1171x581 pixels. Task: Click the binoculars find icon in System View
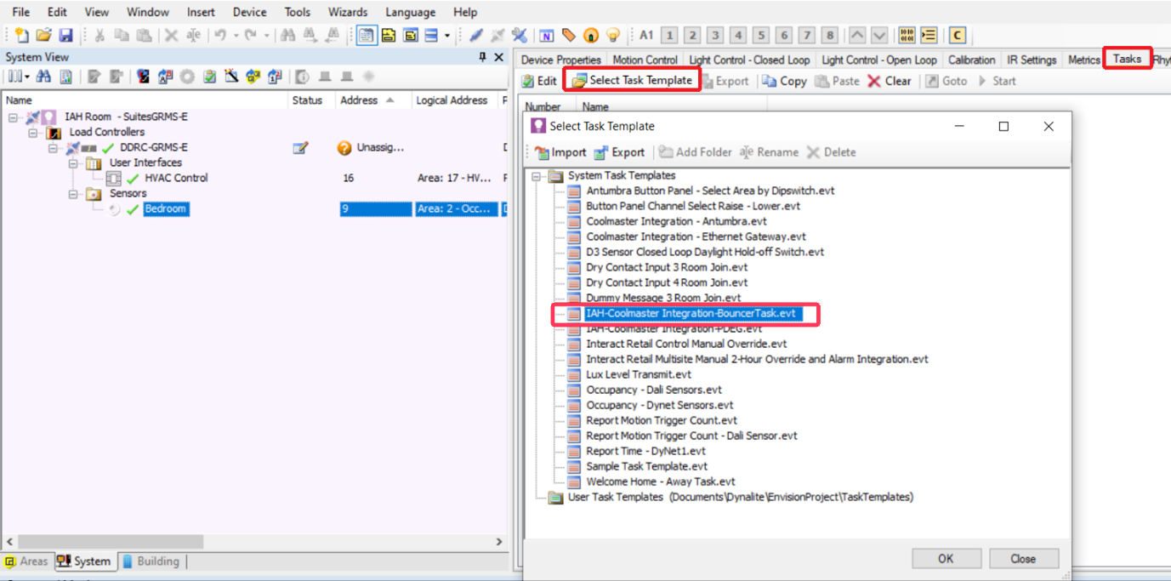coord(43,77)
